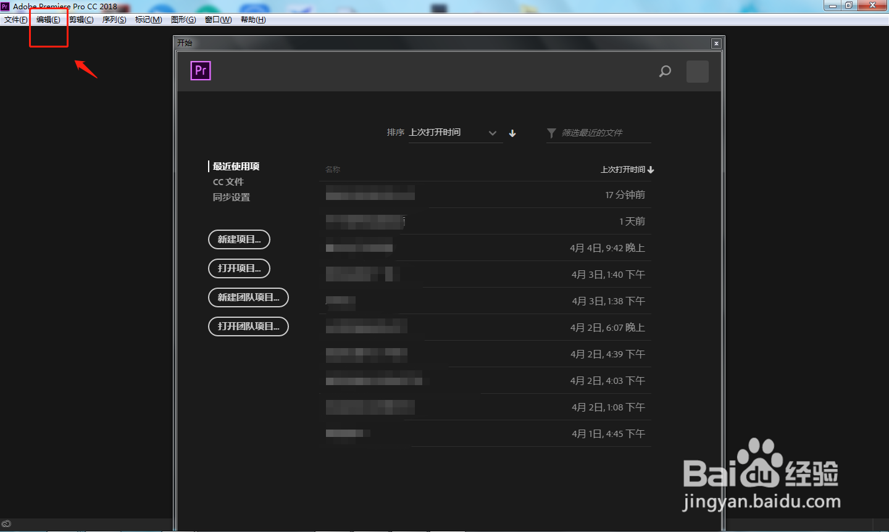
Task: Select the 同步设置 section
Action: (232, 197)
